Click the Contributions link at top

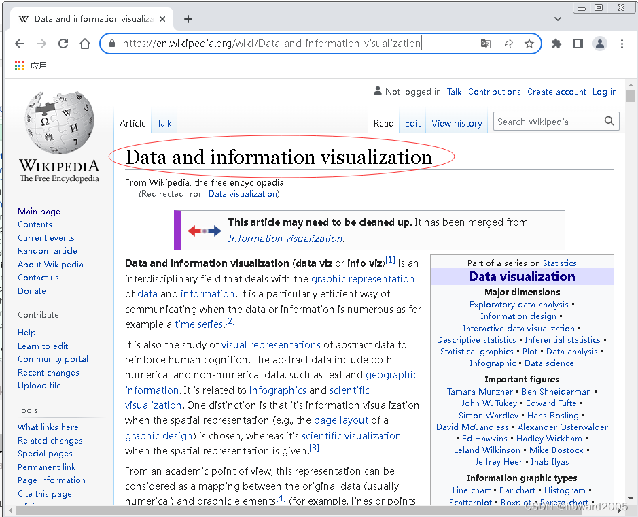click(495, 92)
